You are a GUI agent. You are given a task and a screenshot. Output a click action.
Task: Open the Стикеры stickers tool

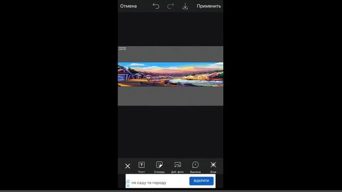click(x=159, y=167)
